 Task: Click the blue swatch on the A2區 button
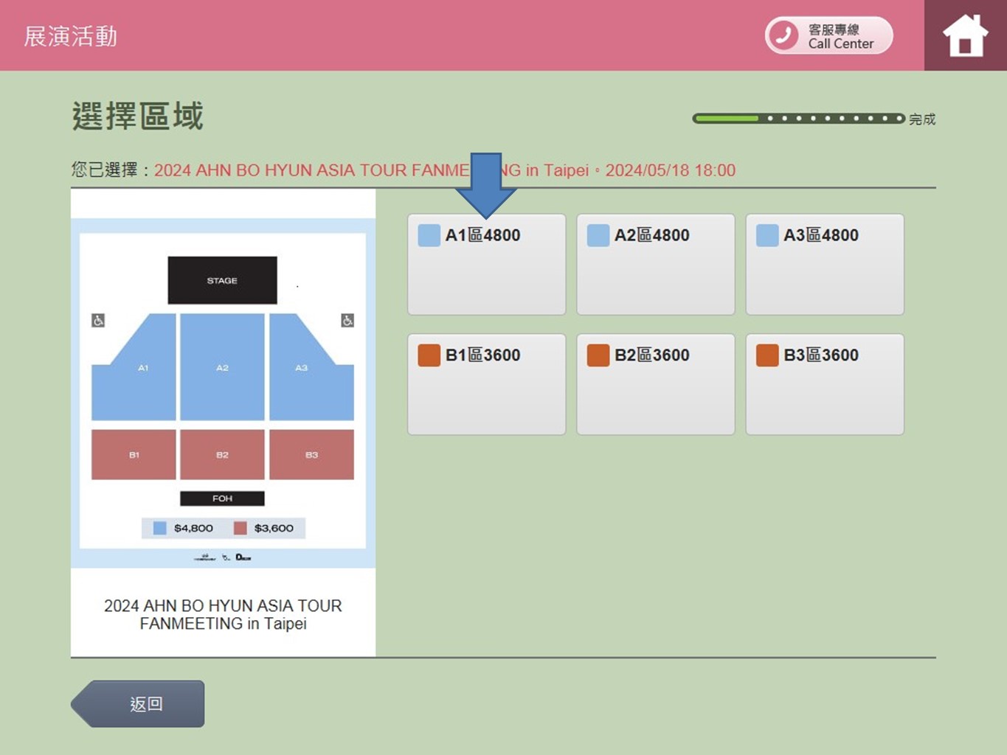(598, 235)
